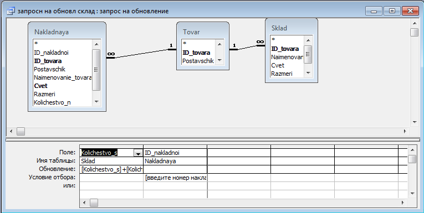Click grid vertical scrollbar thumb
The height and width of the screenshot is (213, 424).
click(412, 159)
